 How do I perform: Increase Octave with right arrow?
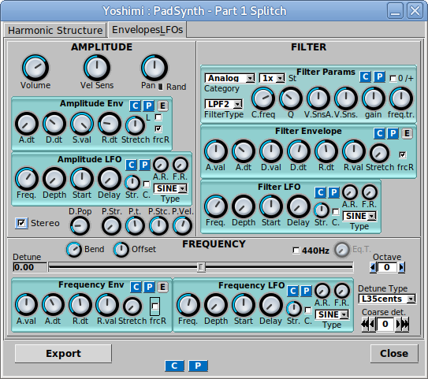click(401, 267)
